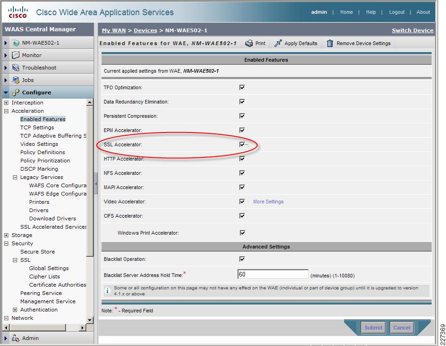Viewport: 446px width, 346px height.
Task: Click the Troubleshoot panel icon
Action: click(x=15, y=68)
